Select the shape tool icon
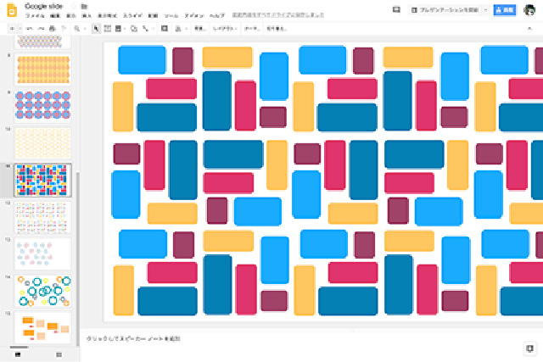 134,29
